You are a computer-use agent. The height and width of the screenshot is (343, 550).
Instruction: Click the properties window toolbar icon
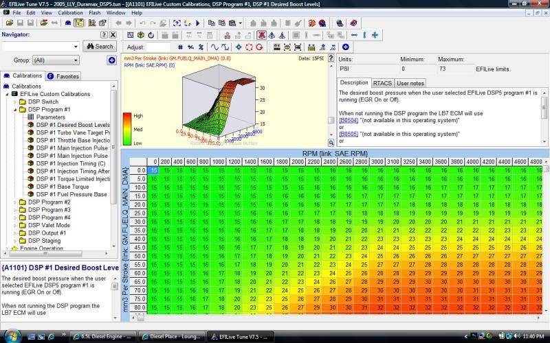(x=102, y=23)
